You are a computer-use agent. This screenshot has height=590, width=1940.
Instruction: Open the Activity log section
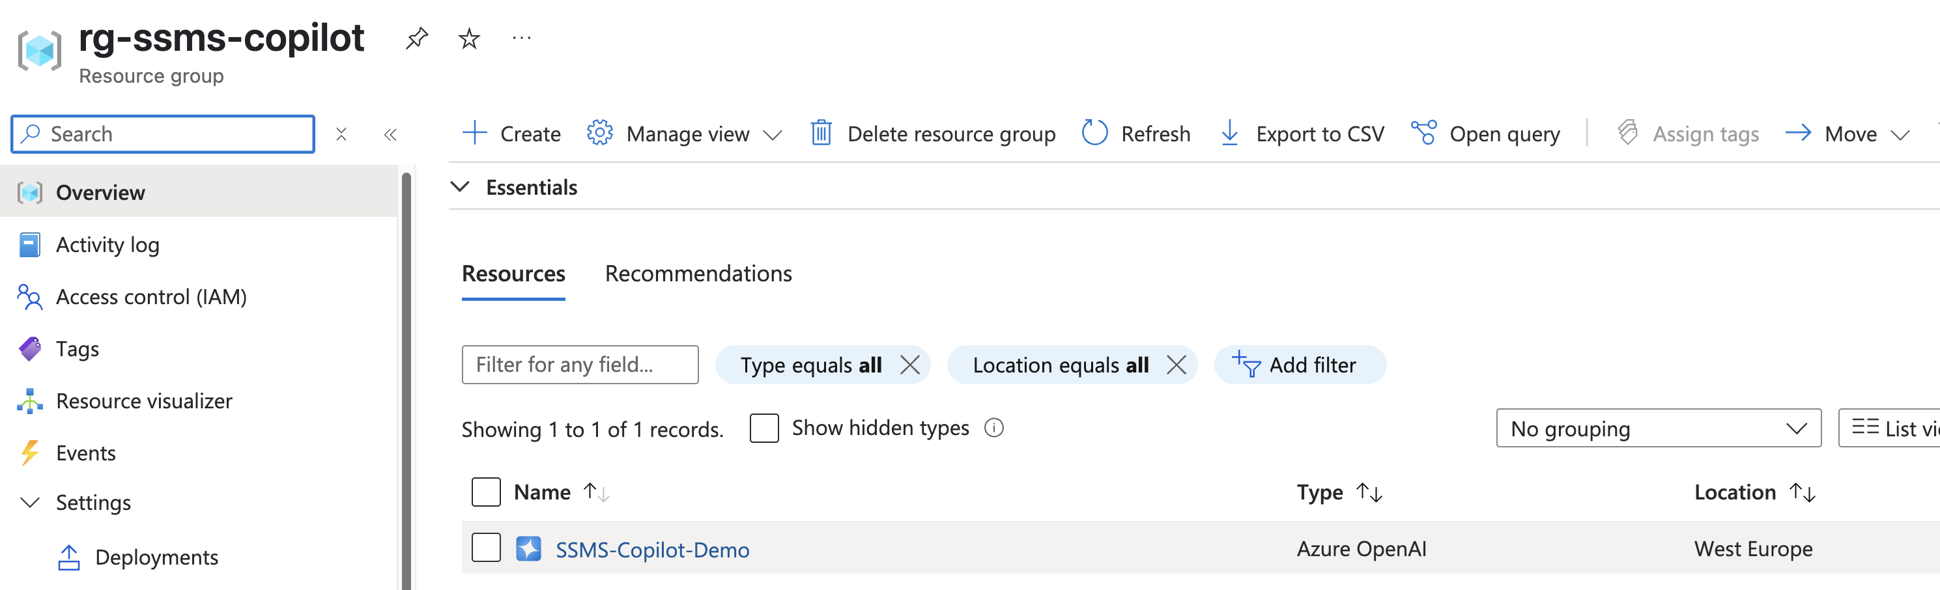[x=107, y=244]
